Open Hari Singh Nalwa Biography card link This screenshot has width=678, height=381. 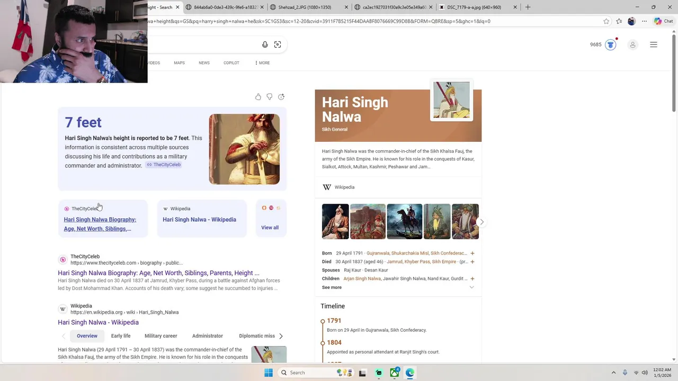click(x=100, y=224)
